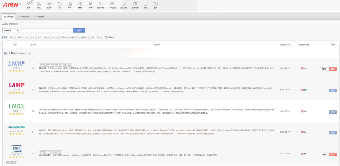Viewport: 340px width, 166px height.
Task: Select the 任务计划 filter tag
Action: click(x=54, y=38)
